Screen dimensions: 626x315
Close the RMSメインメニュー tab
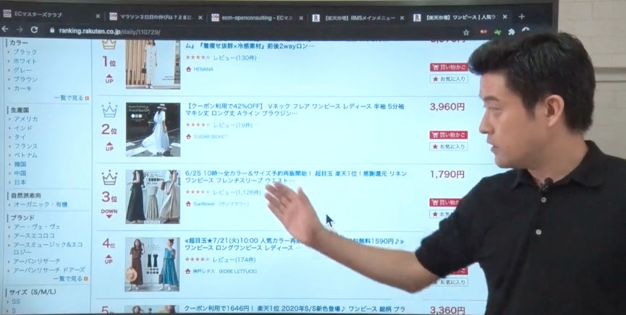point(402,18)
